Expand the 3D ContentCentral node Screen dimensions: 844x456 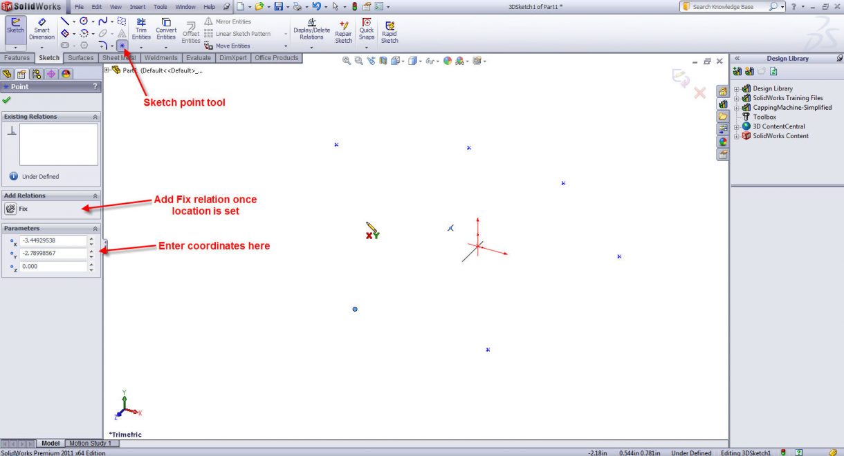(x=737, y=126)
